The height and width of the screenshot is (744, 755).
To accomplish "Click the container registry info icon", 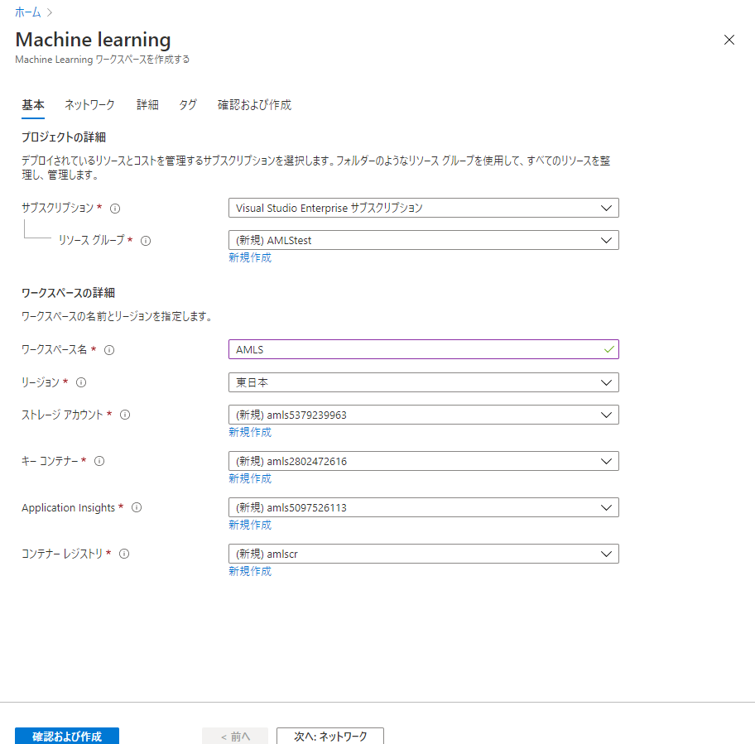I will point(123,554).
